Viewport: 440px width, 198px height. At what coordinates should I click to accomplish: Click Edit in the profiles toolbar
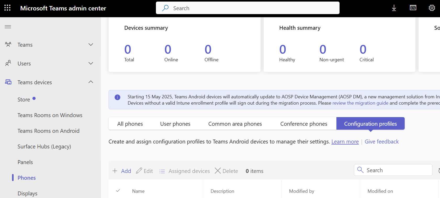pos(144,171)
